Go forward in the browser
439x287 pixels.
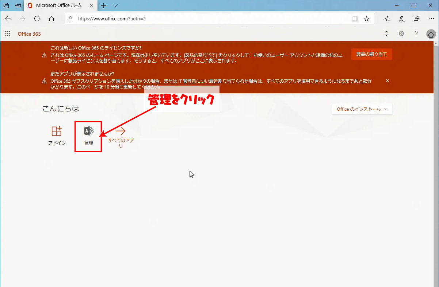click(23, 19)
